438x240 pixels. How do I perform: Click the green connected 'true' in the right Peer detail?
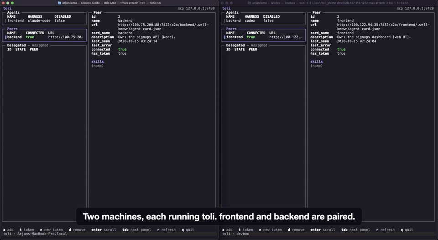[x=341, y=49]
